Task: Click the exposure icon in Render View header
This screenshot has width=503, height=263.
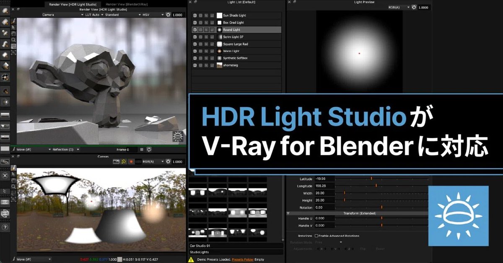Action: point(168,15)
